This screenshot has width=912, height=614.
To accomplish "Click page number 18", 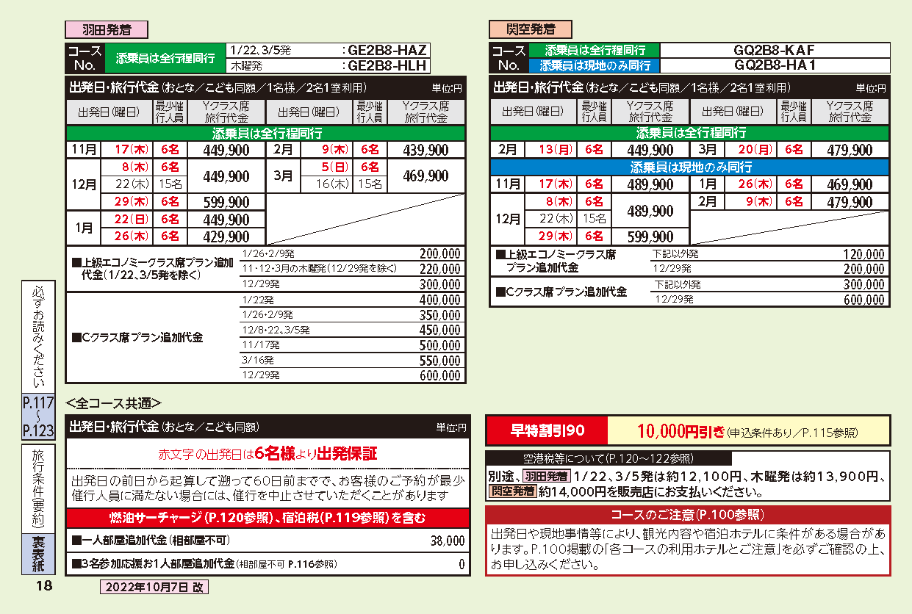I will click(x=44, y=586).
